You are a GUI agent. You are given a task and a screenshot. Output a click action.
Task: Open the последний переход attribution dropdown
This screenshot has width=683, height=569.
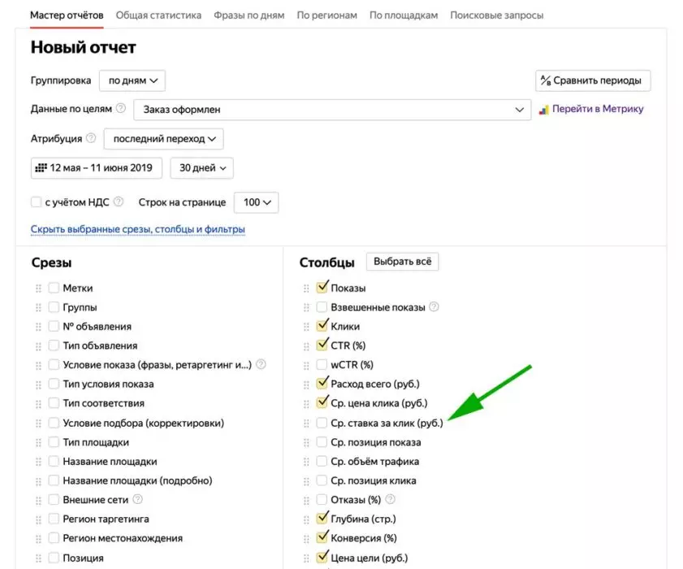164,139
